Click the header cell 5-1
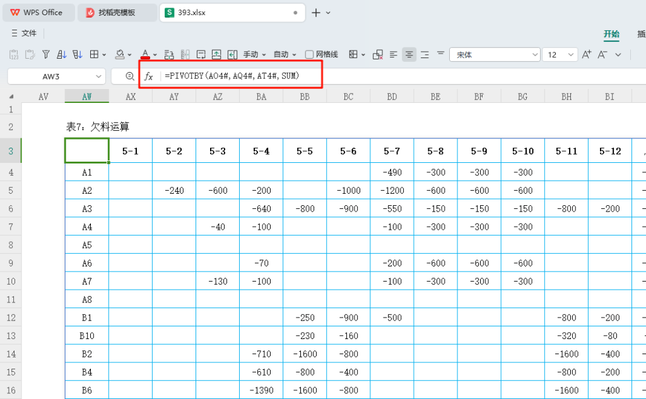The width and height of the screenshot is (646, 399). tap(131, 151)
